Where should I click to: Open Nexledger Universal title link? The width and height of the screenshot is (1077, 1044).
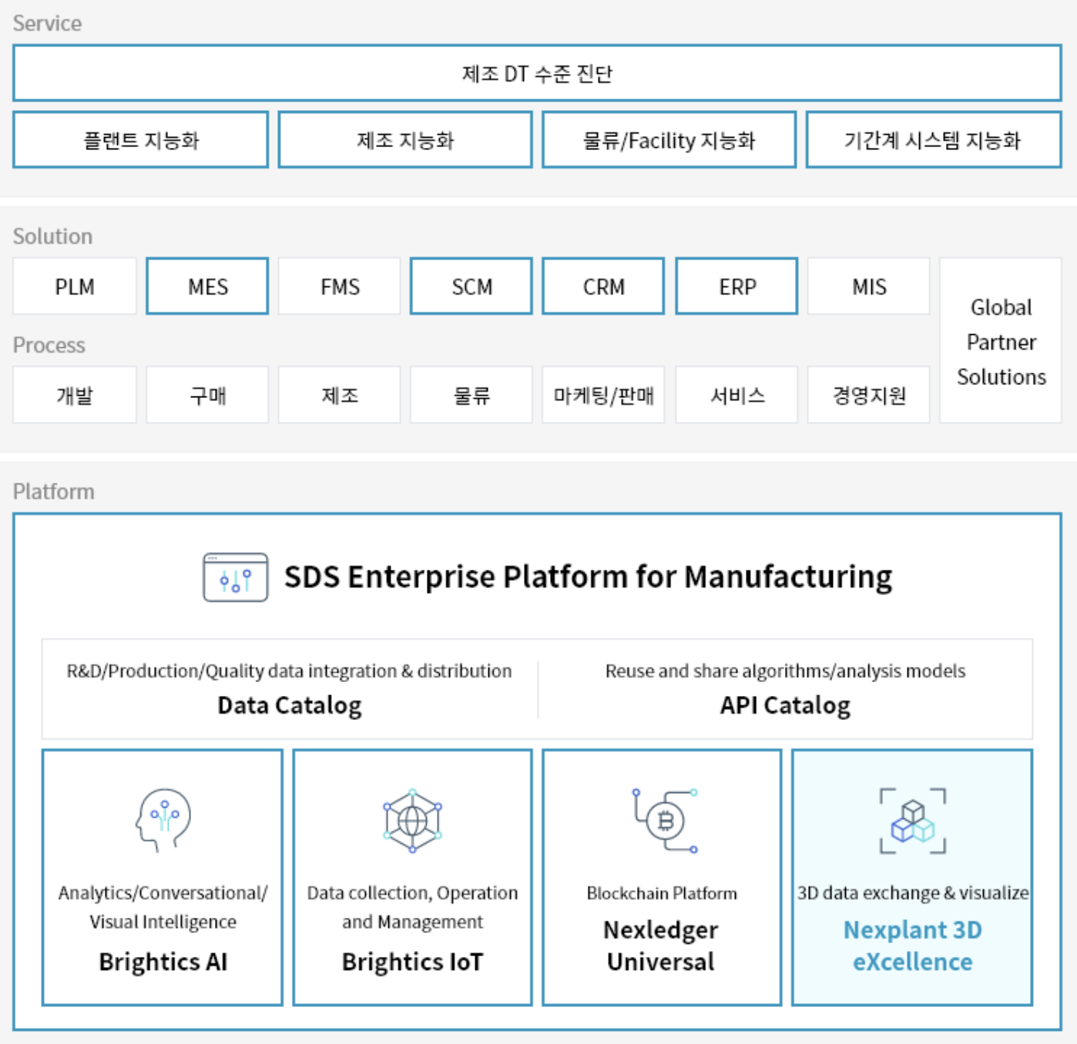point(661,946)
